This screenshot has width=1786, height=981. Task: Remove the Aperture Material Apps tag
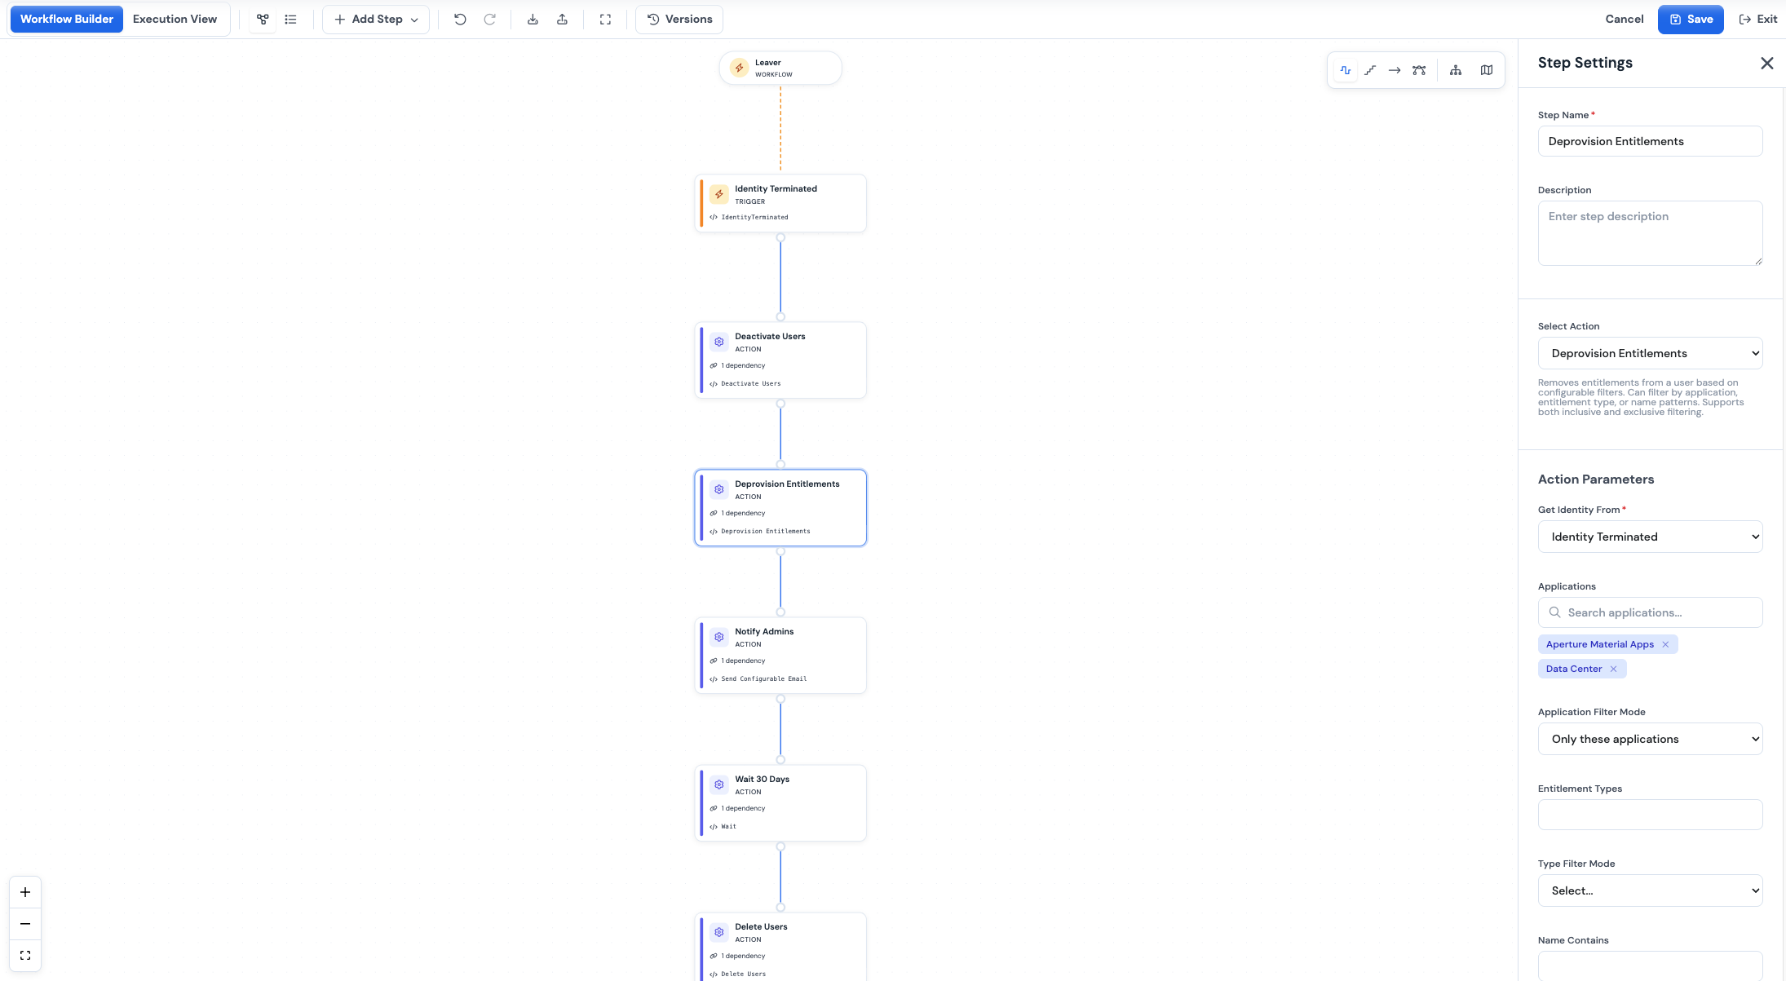tap(1665, 644)
